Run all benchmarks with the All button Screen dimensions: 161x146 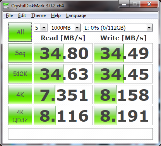click(x=20, y=32)
